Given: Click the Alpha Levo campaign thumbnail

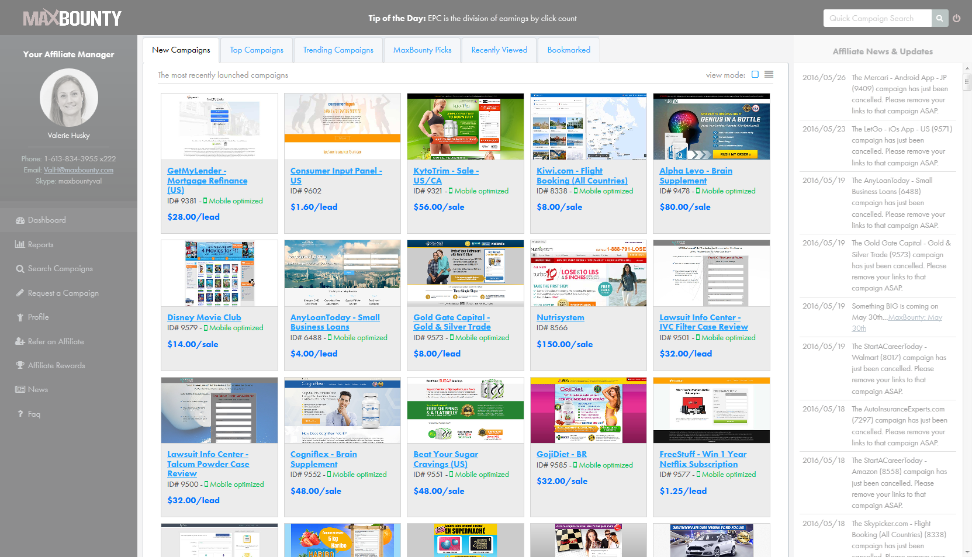Looking at the screenshot, I should tap(711, 126).
